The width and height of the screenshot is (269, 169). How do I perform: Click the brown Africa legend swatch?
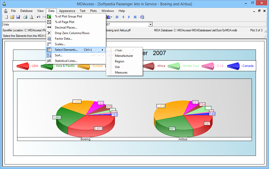coord(149,66)
